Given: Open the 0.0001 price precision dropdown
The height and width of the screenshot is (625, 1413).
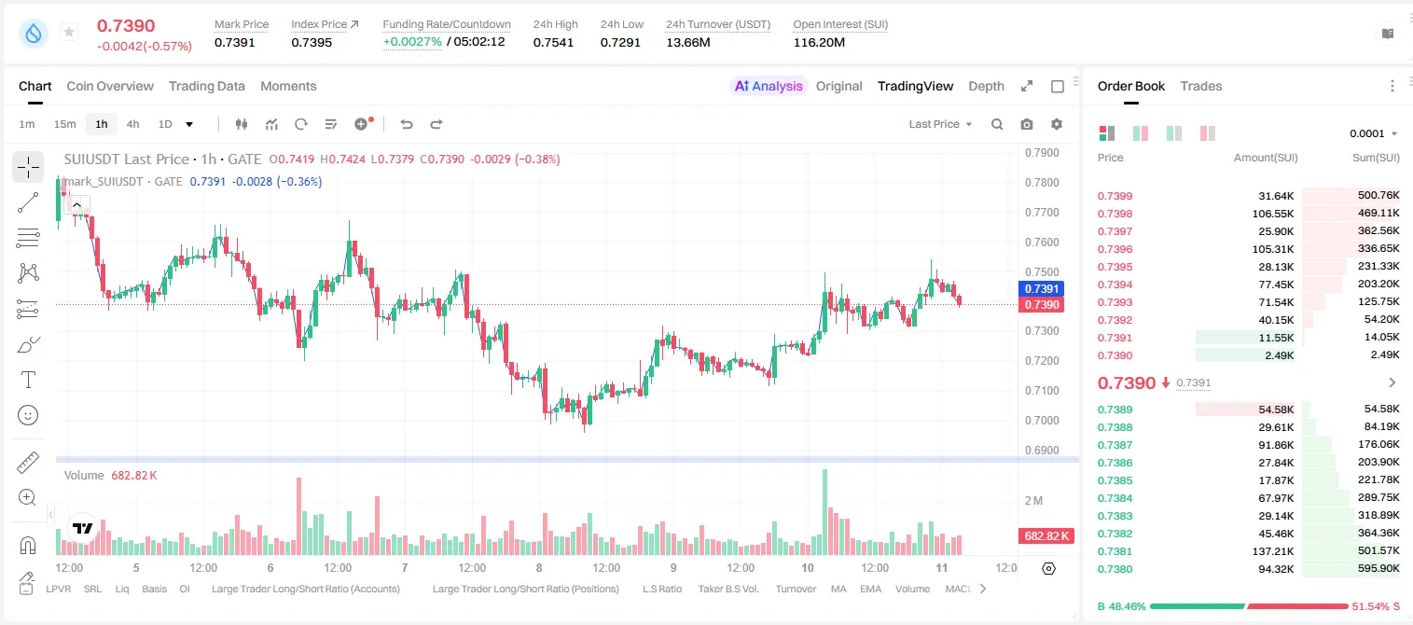Looking at the screenshot, I should [x=1374, y=133].
